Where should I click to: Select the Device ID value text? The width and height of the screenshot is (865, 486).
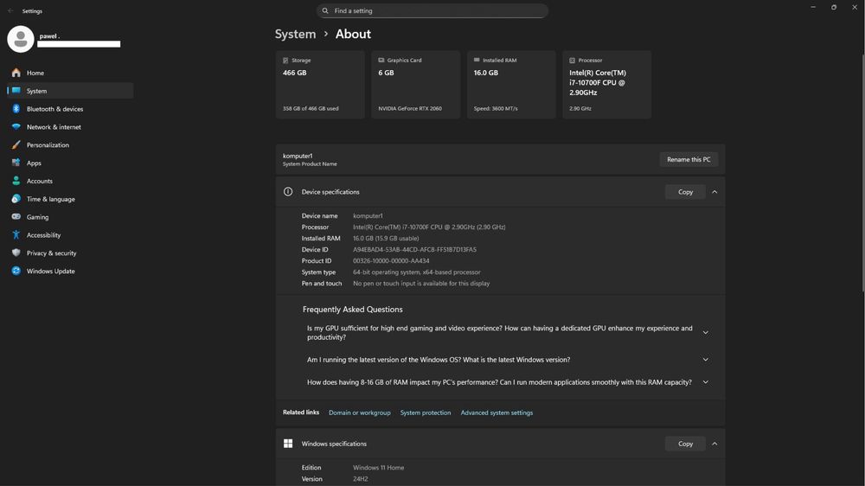[x=415, y=249]
